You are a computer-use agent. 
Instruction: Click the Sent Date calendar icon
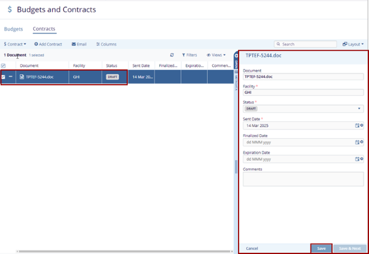[356, 125]
